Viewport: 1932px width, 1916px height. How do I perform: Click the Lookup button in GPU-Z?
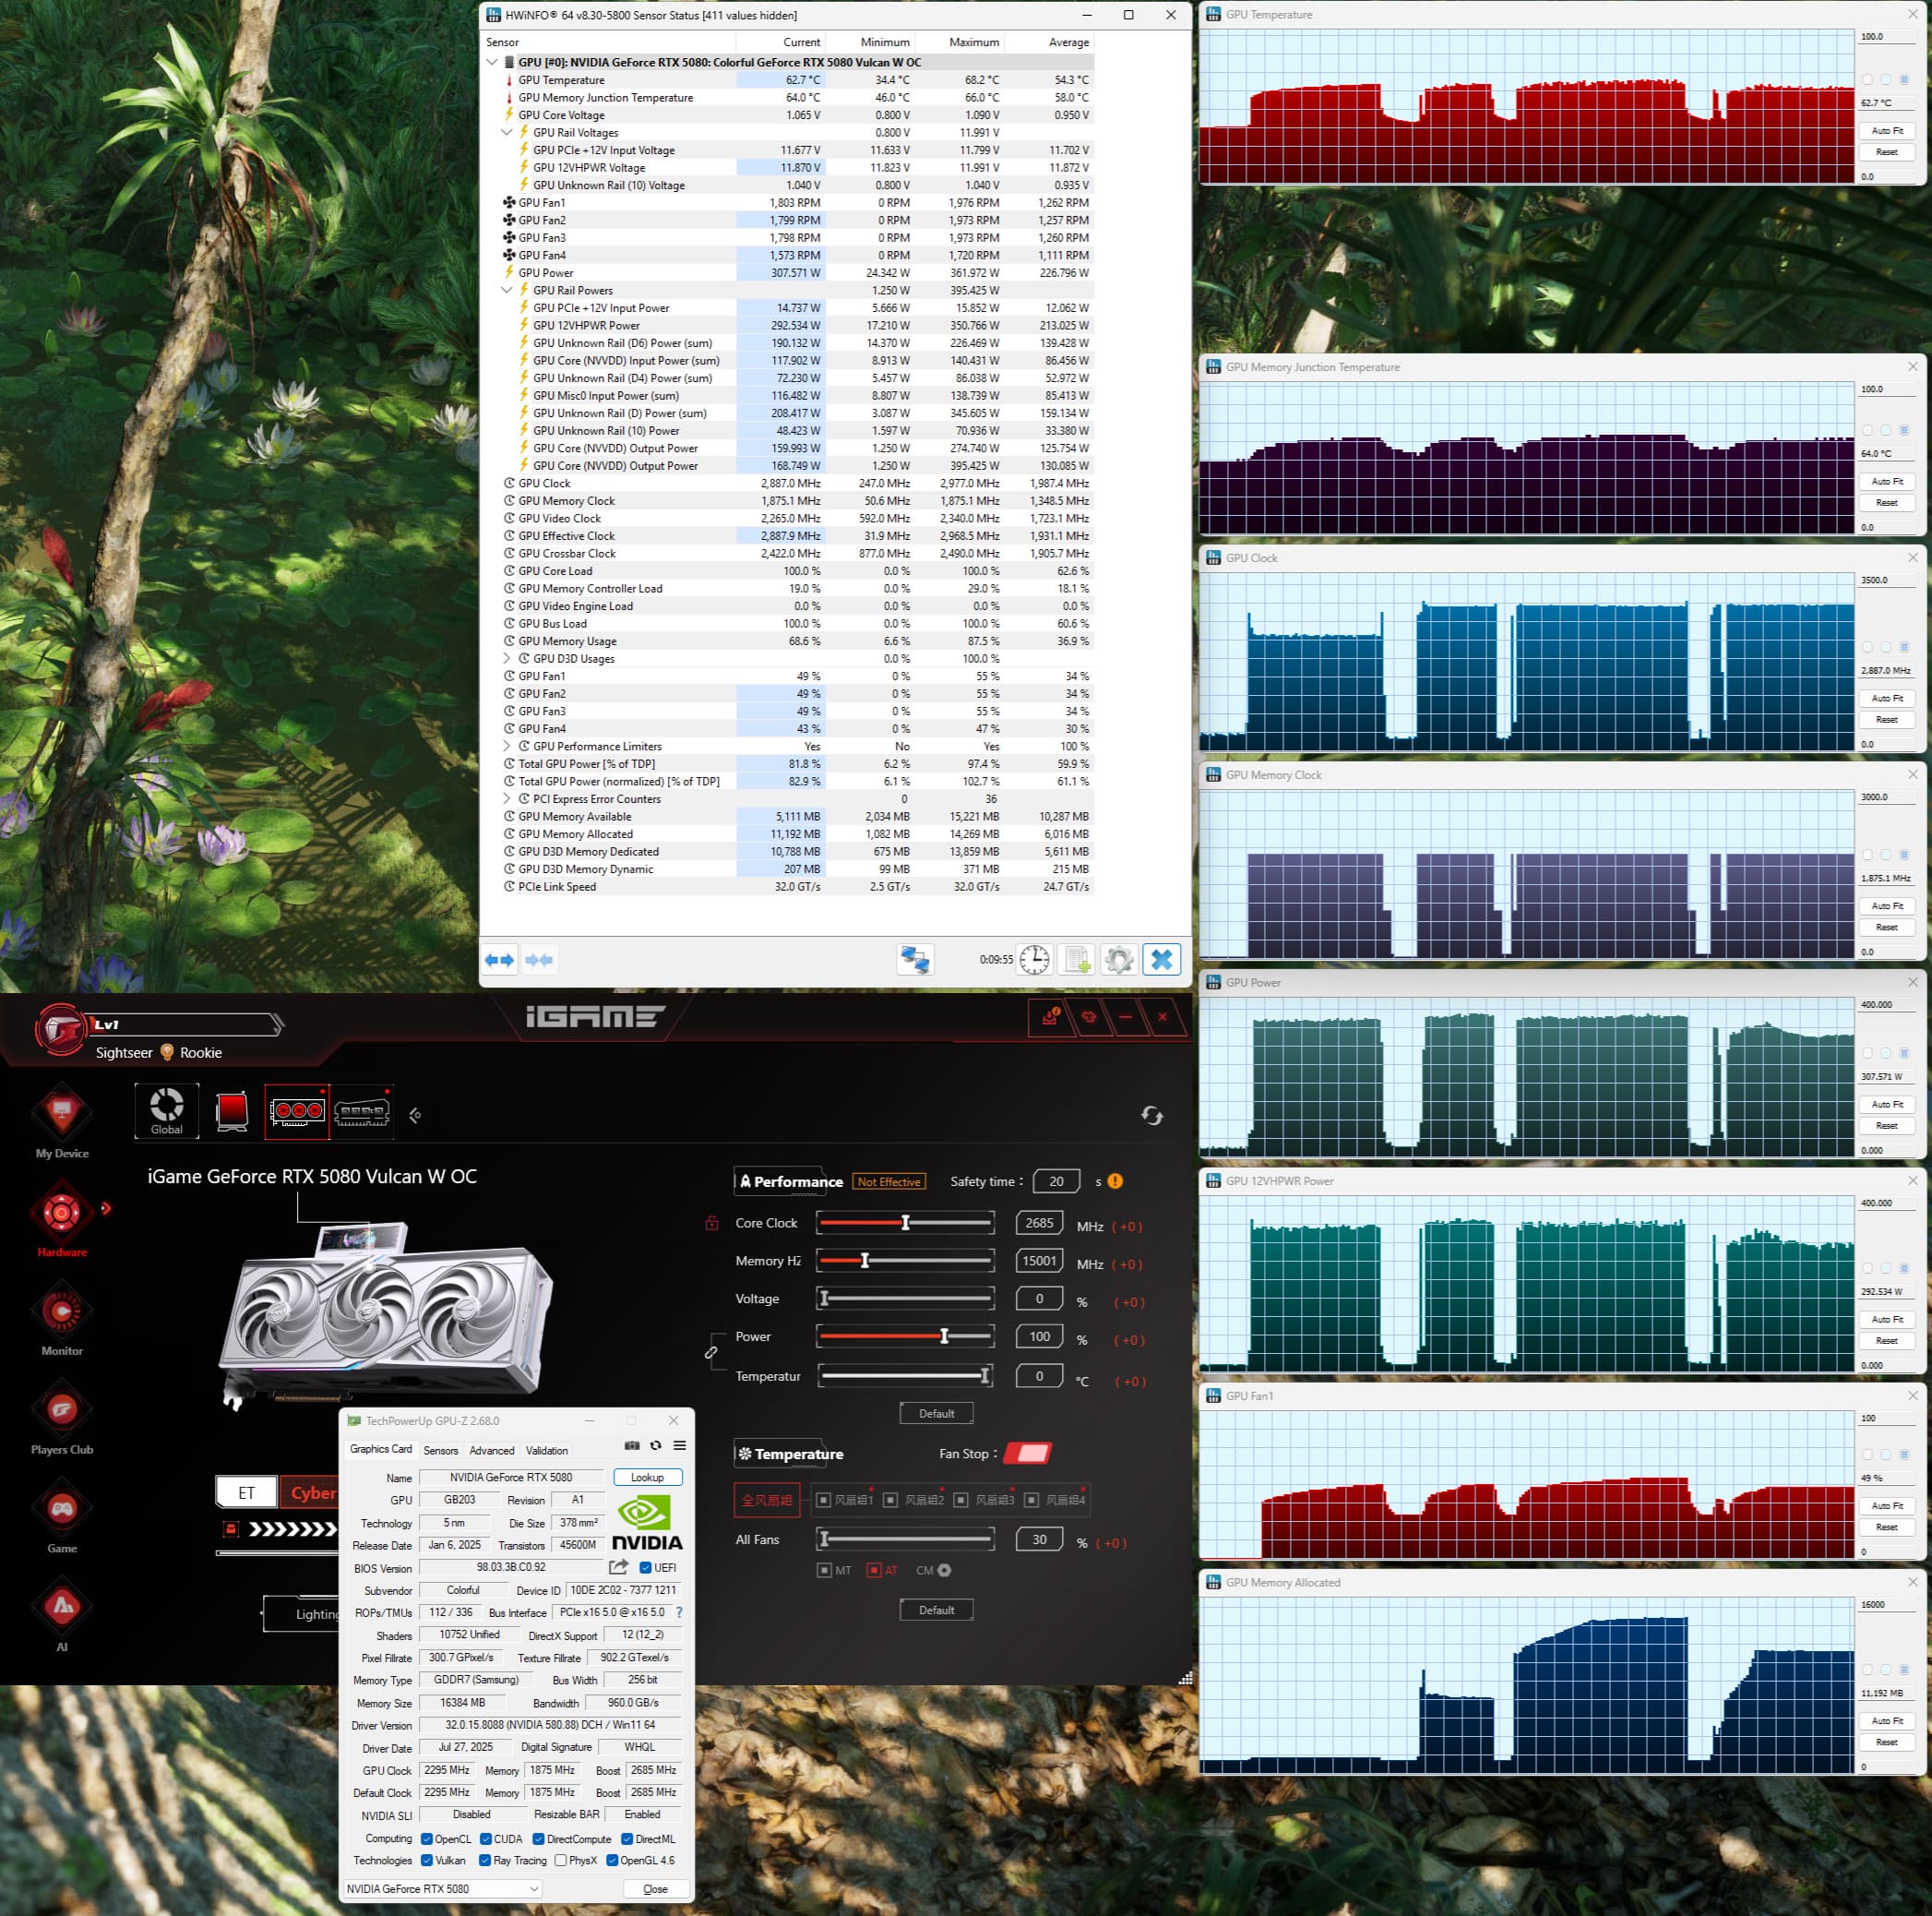point(647,1478)
